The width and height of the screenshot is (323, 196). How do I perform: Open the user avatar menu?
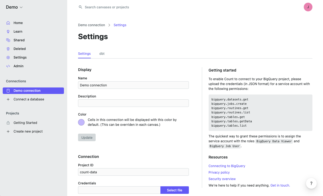308,7
